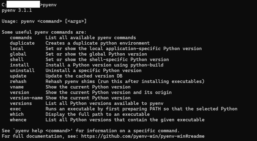The width and height of the screenshot is (257, 141).
Task: Select the 'exec' command name
Action: pos(15,109)
